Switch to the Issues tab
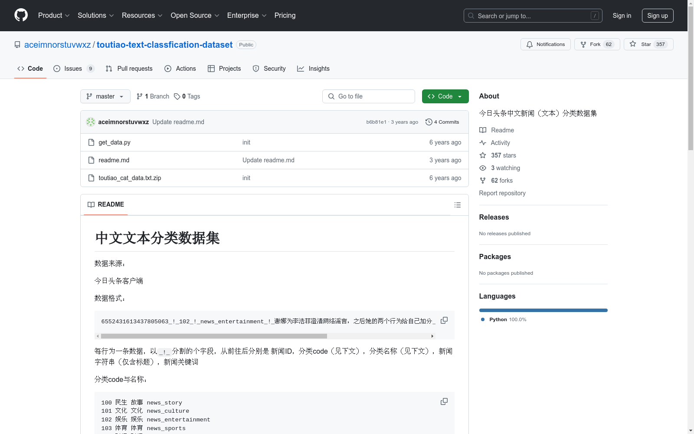The height and width of the screenshot is (434, 694). [x=73, y=69]
